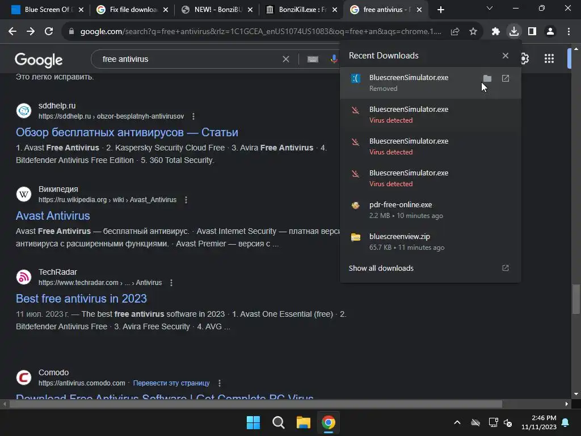Screen dimensions: 581x436
Task: Click the vertical page scrollbar thumb
Action: coord(576,300)
